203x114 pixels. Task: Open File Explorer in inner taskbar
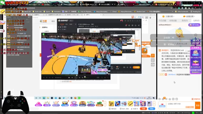pyautogui.click(x=48, y=98)
